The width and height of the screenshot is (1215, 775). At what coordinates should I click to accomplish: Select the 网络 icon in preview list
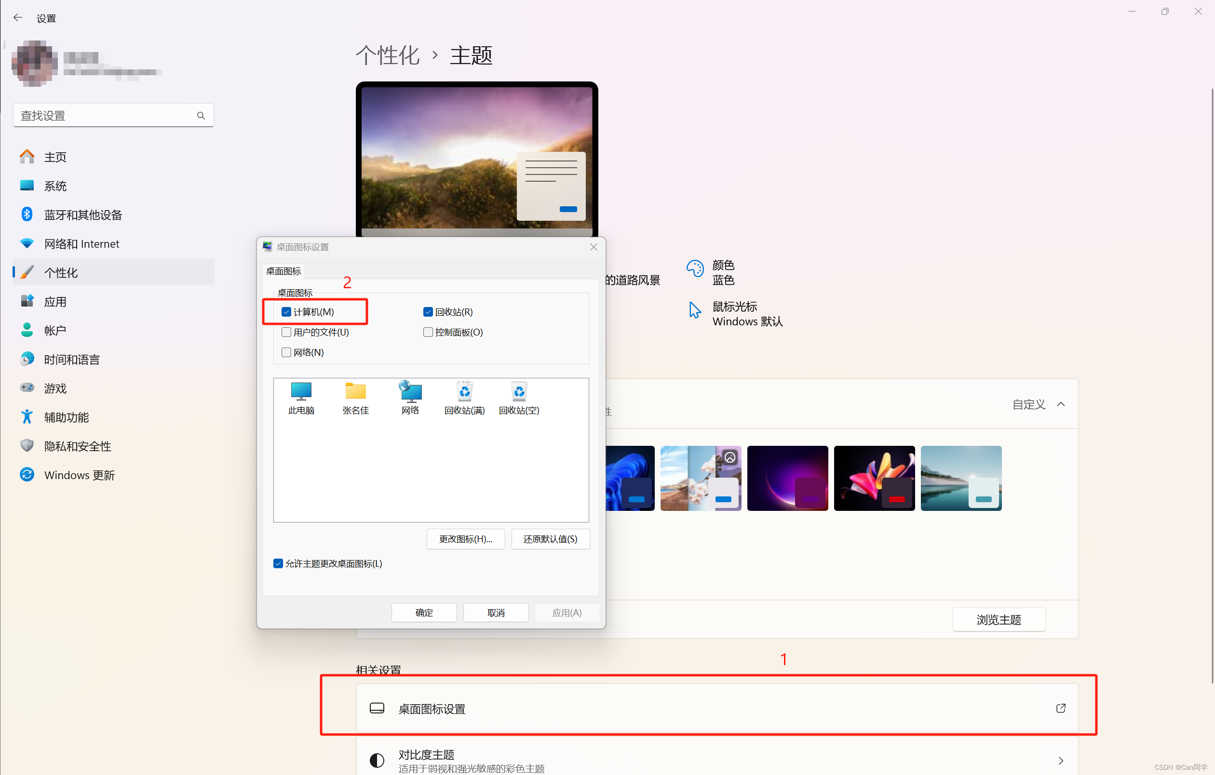(410, 392)
